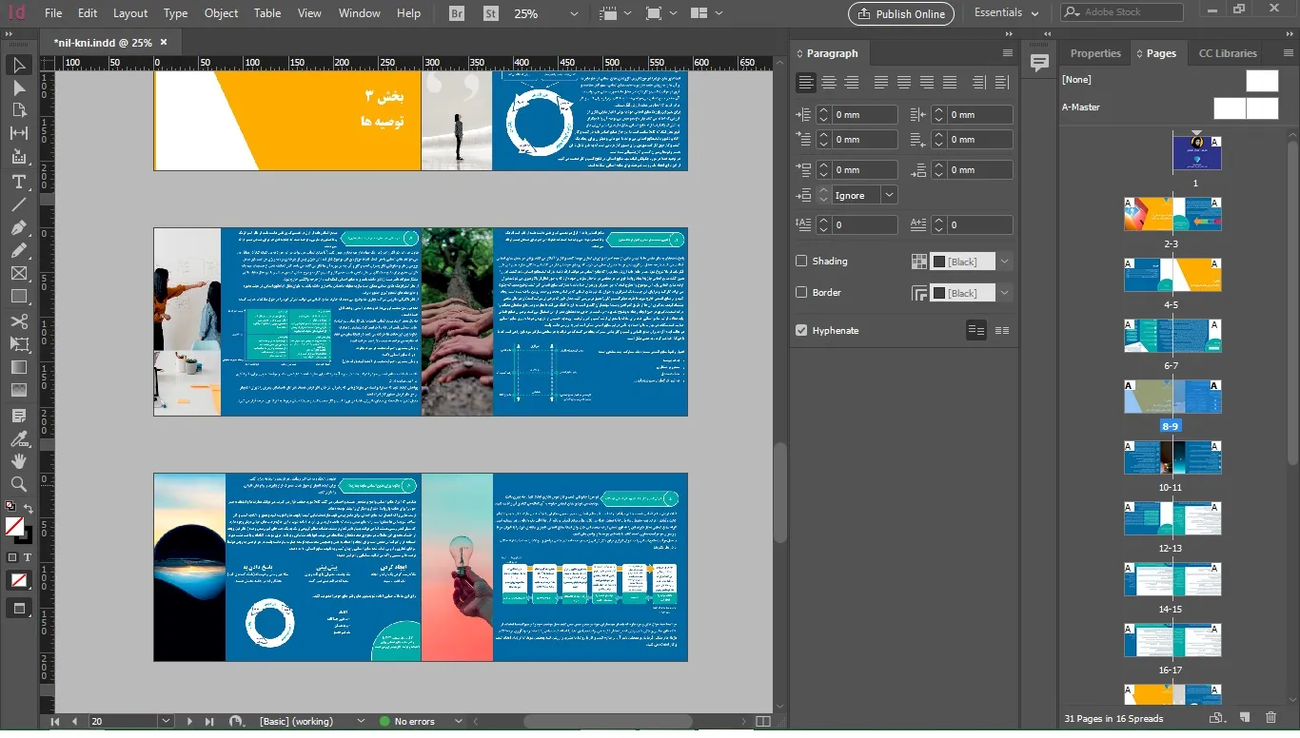Enable the Border checkbox
The height and width of the screenshot is (738, 1300).
coord(801,293)
